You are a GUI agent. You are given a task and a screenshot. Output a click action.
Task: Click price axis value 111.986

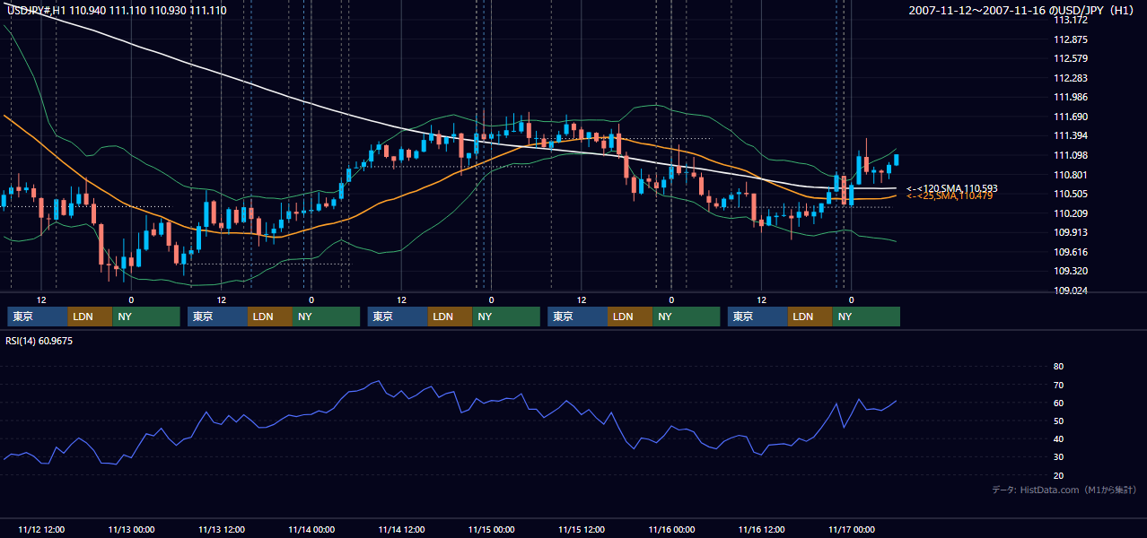(1070, 97)
